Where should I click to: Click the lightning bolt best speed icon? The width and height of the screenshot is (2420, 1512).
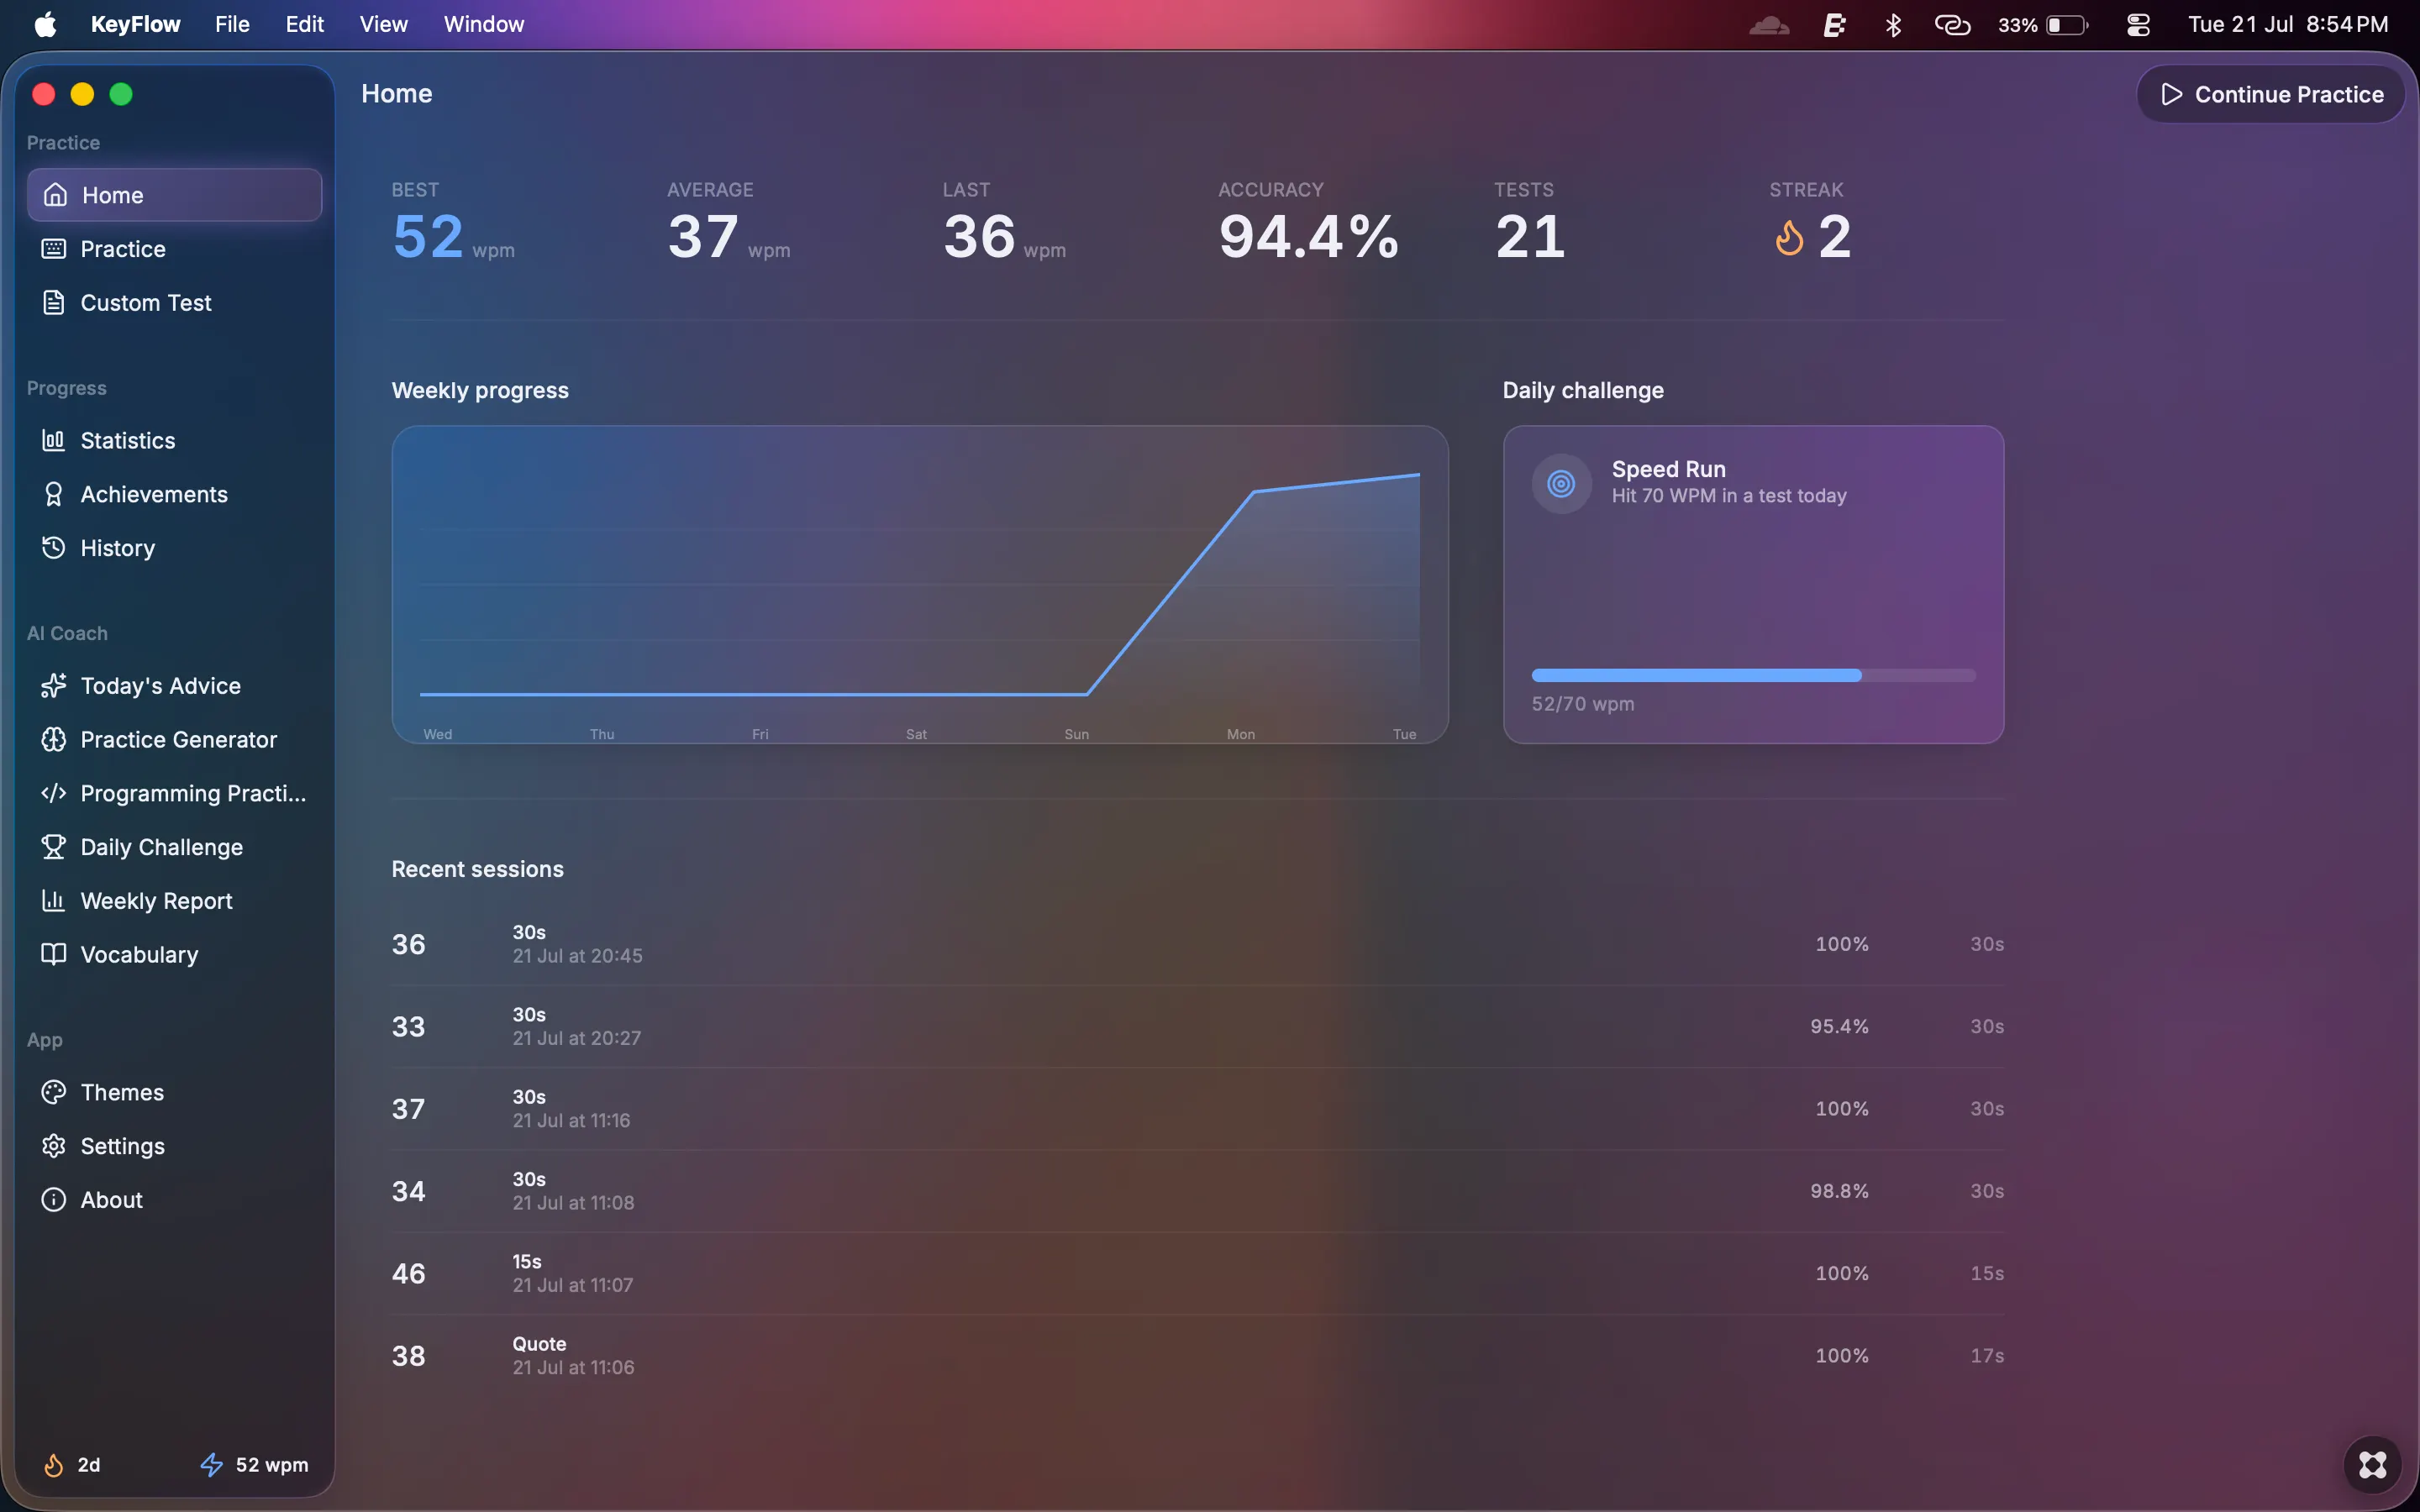tap(212, 1465)
